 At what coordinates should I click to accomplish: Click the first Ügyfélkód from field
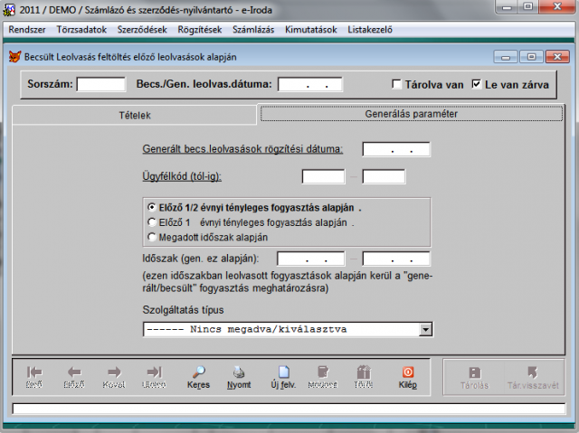[317, 176]
